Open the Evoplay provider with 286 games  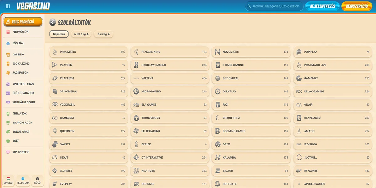88,184
